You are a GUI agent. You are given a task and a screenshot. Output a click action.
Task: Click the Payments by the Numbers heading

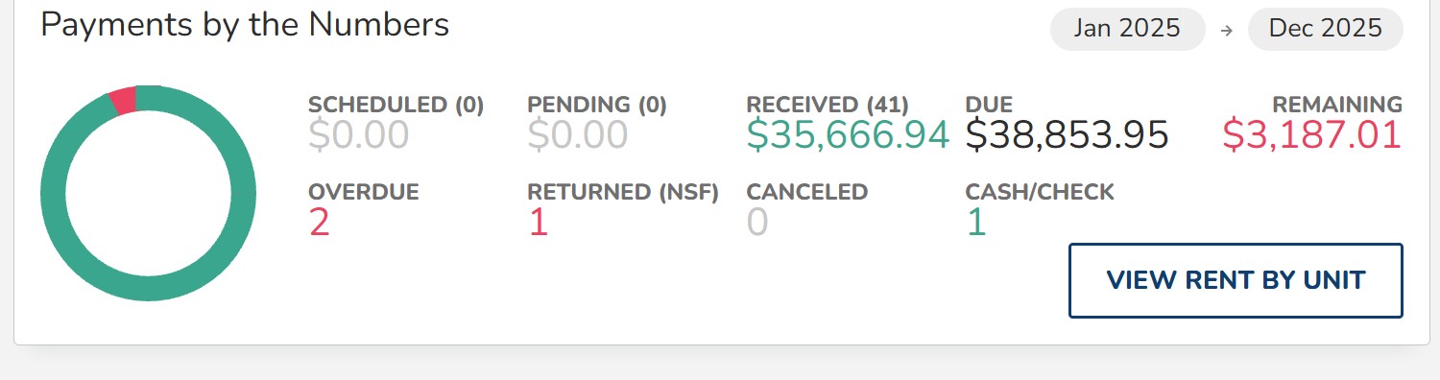(x=245, y=24)
